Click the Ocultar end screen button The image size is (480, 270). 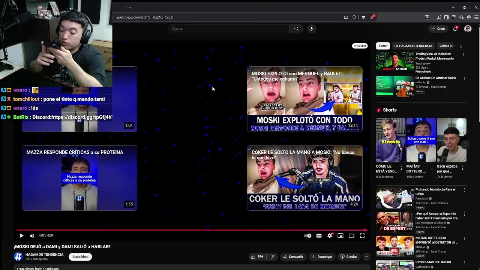360,46
